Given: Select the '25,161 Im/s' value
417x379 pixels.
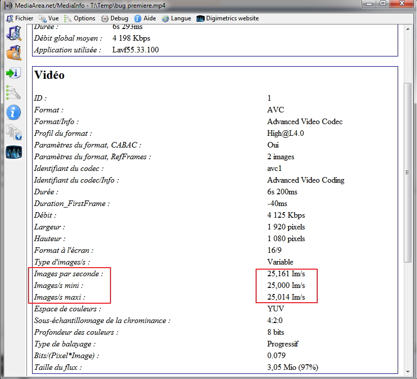Looking at the screenshot, I should tap(286, 274).
